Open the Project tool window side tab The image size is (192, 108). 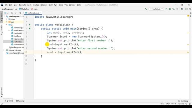(x=1, y=16)
